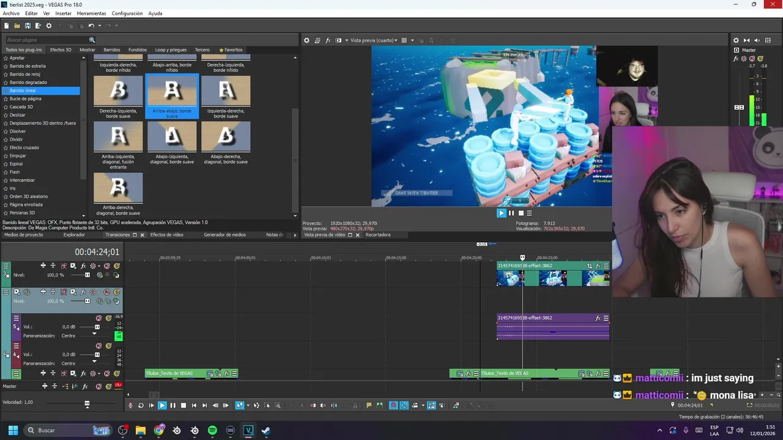The image size is (783, 440).
Task: Select the Normal edit tool icon
Action: pos(239,405)
